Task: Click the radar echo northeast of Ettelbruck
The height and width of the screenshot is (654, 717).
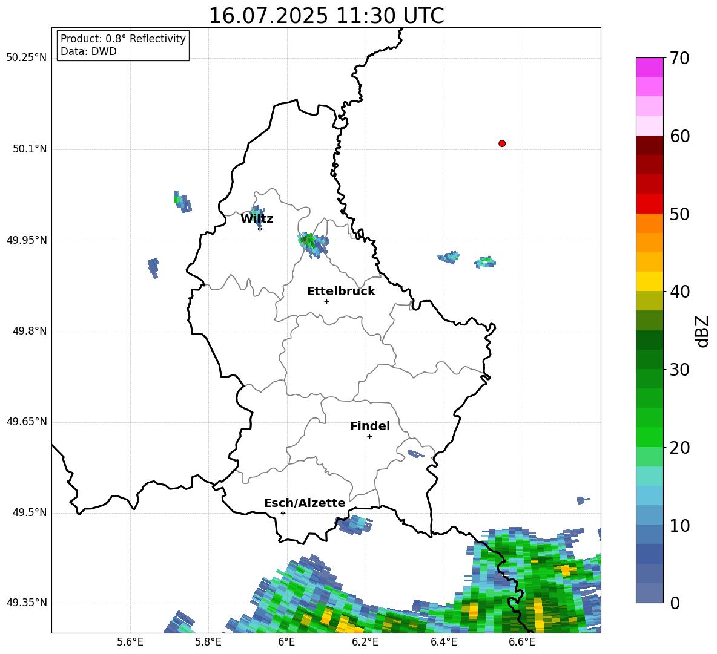Action: point(312,244)
